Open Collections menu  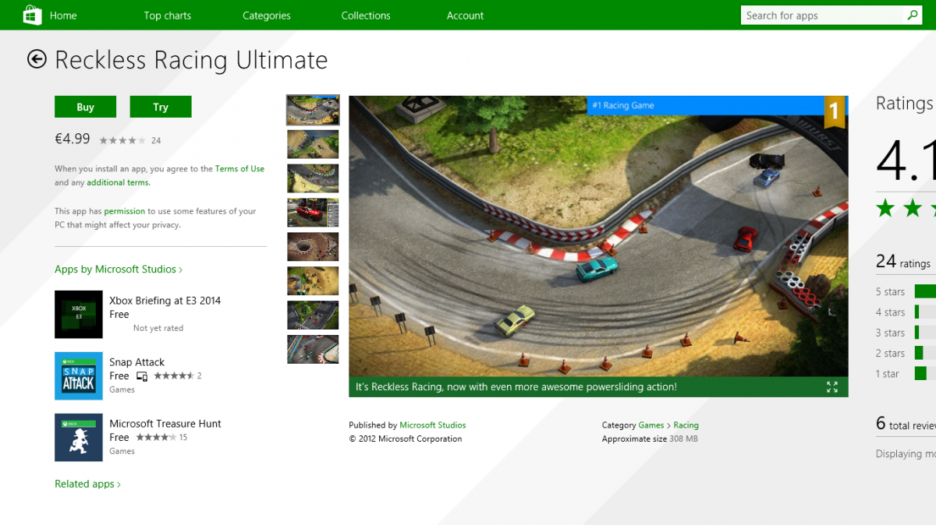point(366,16)
